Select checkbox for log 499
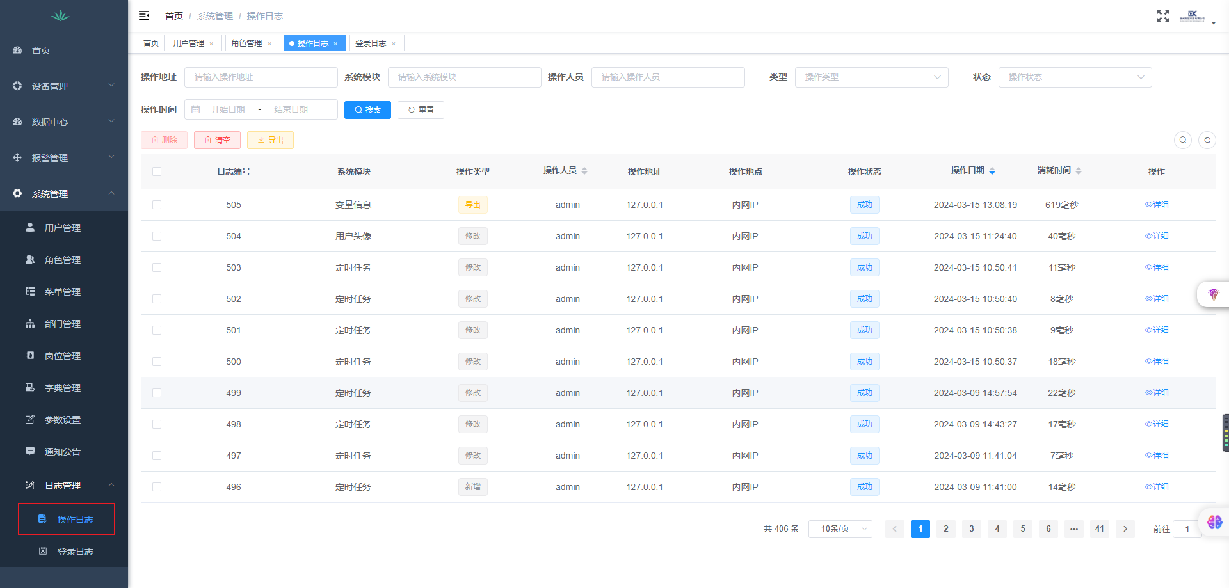Viewport: 1229px width, 588px height. pyautogui.click(x=157, y=393)
